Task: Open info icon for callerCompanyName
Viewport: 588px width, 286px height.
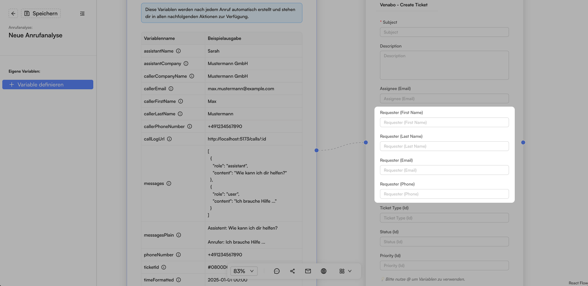Action: point(192,76)
